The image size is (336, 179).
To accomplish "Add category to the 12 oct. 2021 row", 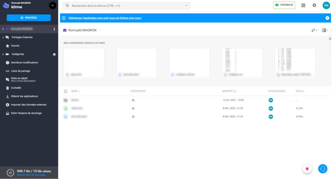I will (133, 100).
